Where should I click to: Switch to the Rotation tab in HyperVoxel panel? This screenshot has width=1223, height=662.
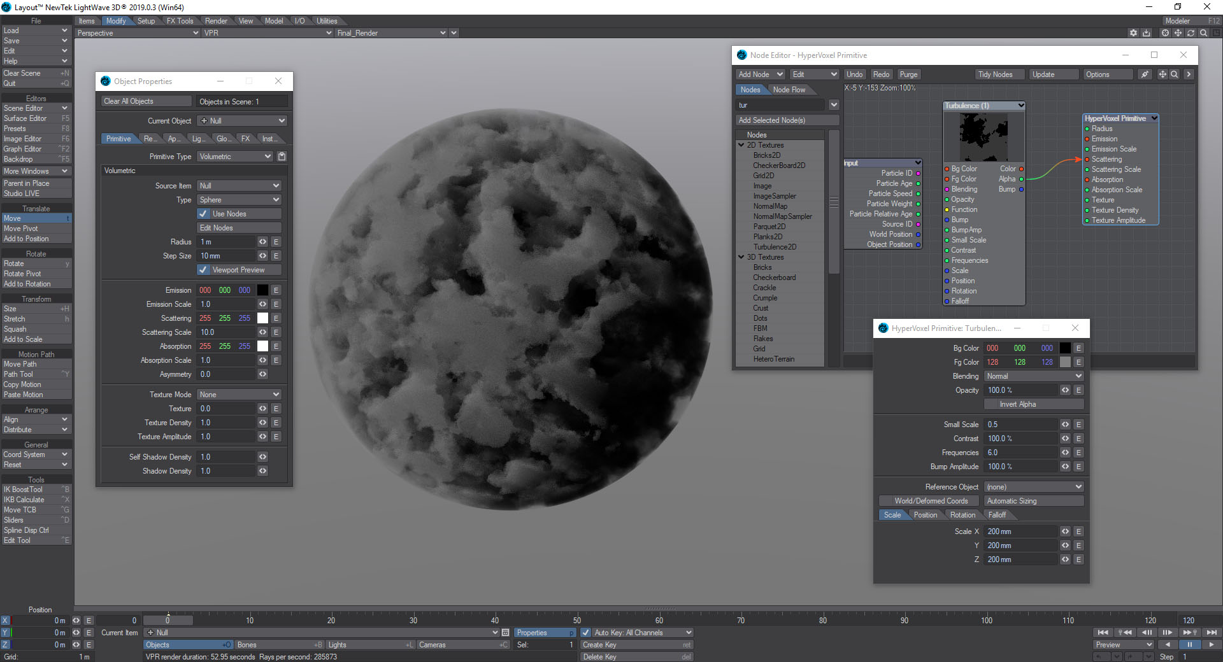[962, 514]
